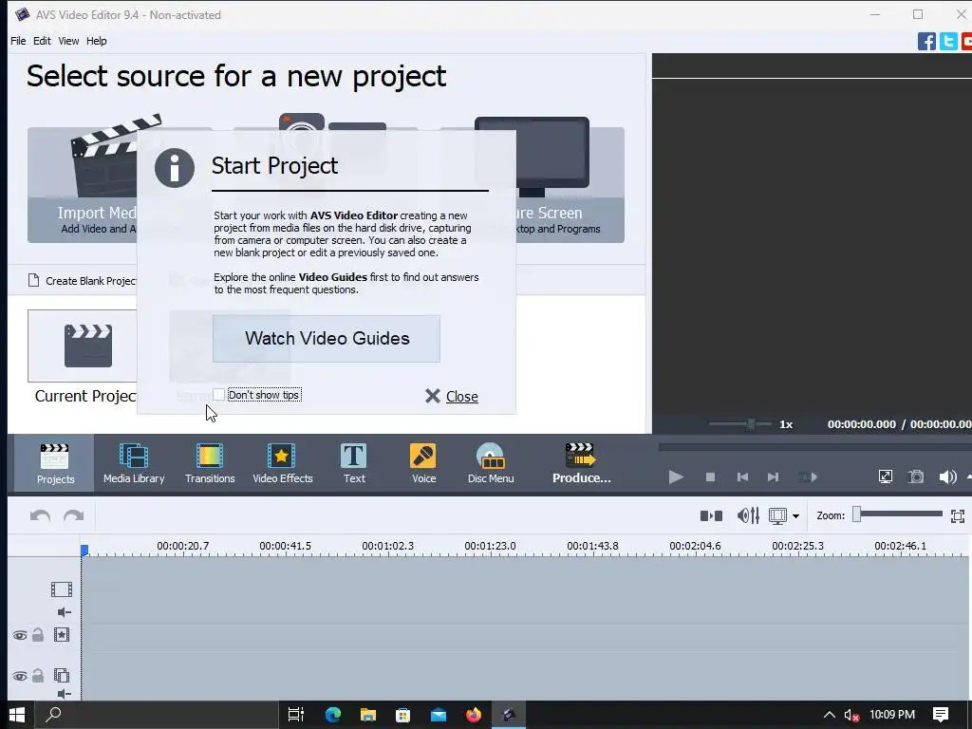Open File Explorer from taskbar
Image resolution: width=972 pixels, height=729 pixels.
click(368, 715)
